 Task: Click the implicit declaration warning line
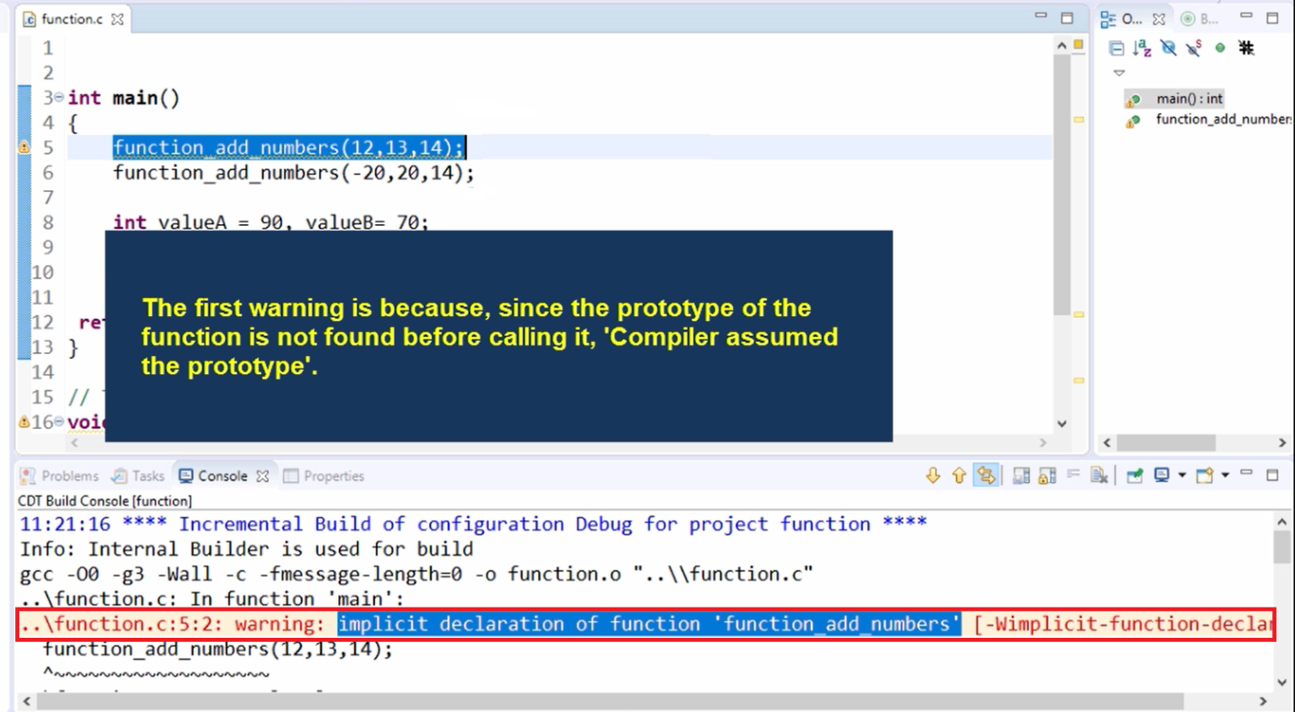646,624
